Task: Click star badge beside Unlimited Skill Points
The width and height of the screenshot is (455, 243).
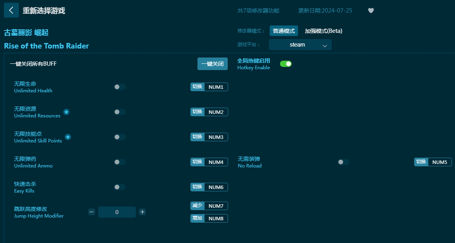Action: point(68,137)
